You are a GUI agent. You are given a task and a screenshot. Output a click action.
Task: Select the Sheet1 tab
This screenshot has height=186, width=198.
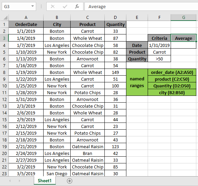(45, 181)
